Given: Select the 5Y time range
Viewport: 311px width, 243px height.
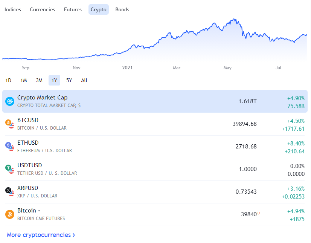Looking at the screenshot, I should click(x=69, y=80).
